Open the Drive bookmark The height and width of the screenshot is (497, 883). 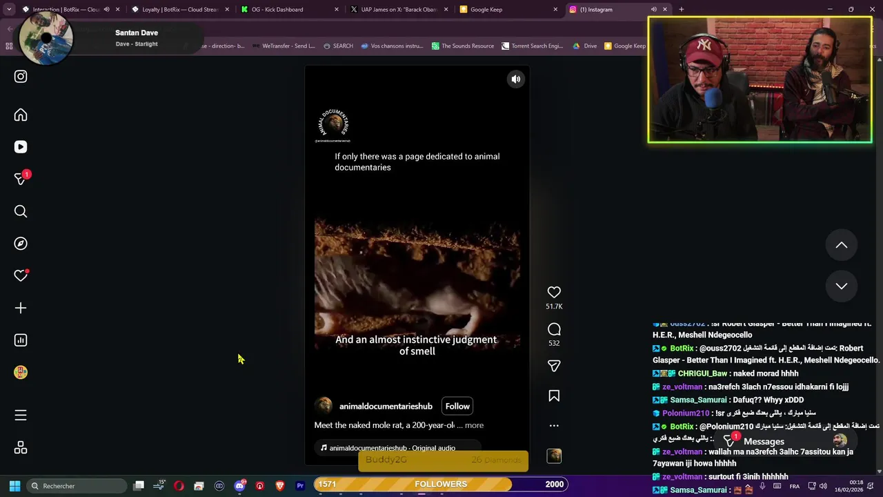pyautogui.click(x=585, y=46)
